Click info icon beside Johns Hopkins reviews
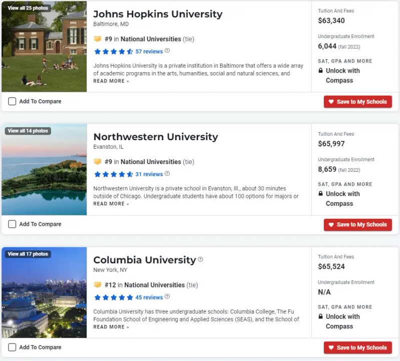 pyautogui.click(x=167, y=51)
